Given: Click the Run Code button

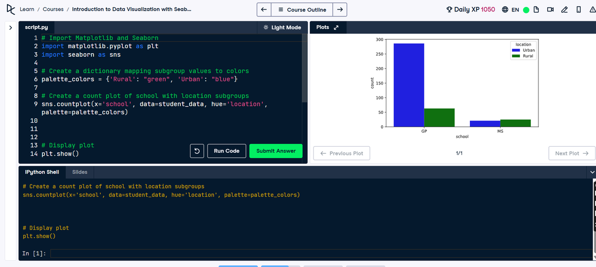Looking at the screenshot, I should [x=226, y=151].
